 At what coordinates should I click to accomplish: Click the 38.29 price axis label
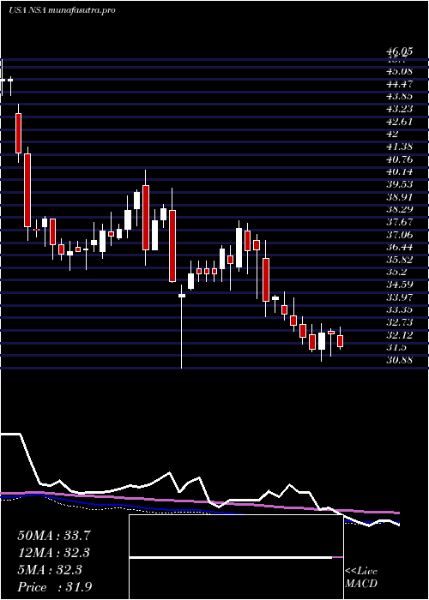(399, 209)
